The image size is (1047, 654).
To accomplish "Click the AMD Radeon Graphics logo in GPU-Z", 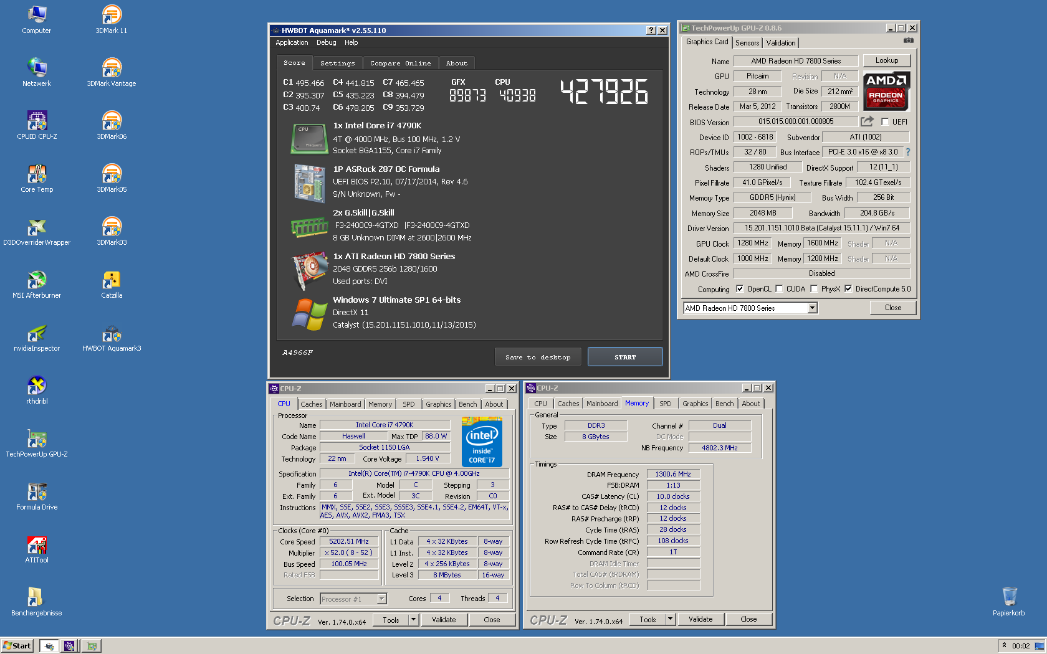I will (886, 91).
